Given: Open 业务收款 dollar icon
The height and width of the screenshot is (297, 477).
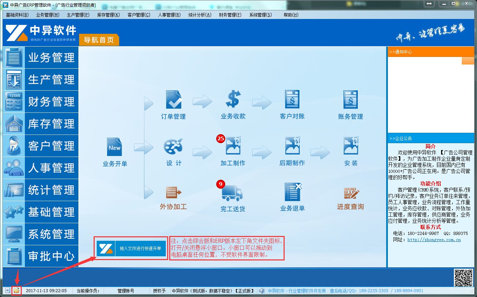Looking at the screenshot, I should pyautogui.click(x=233, y=99).
